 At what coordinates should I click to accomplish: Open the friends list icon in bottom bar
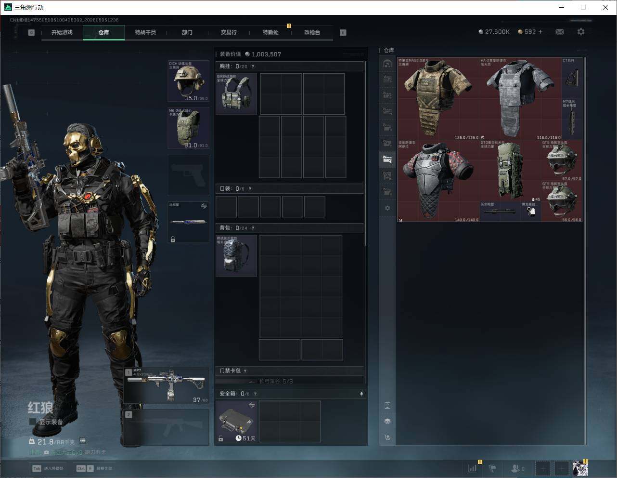(518, 468)
